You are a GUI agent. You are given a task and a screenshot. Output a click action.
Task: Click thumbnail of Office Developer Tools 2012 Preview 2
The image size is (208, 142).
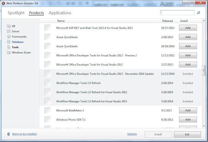click(47, 55)
